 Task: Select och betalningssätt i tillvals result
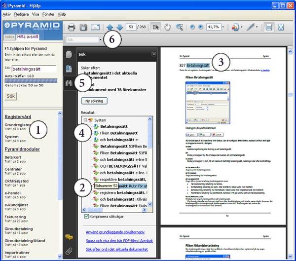(x=123, y=199)
